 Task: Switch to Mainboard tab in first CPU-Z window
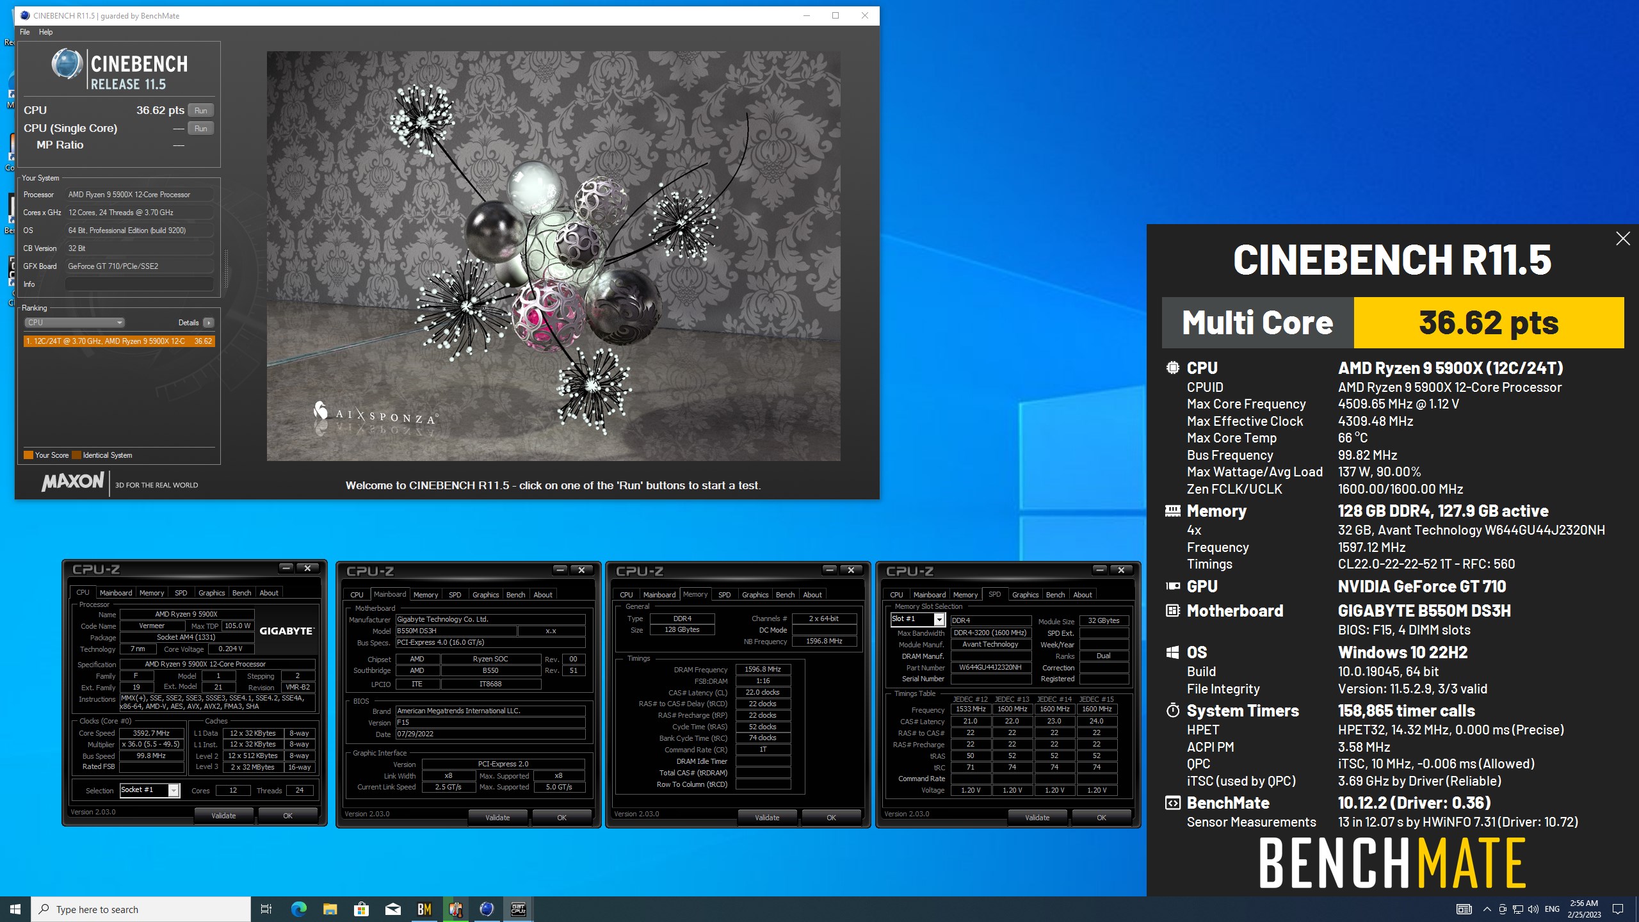[x=116, y=593]
